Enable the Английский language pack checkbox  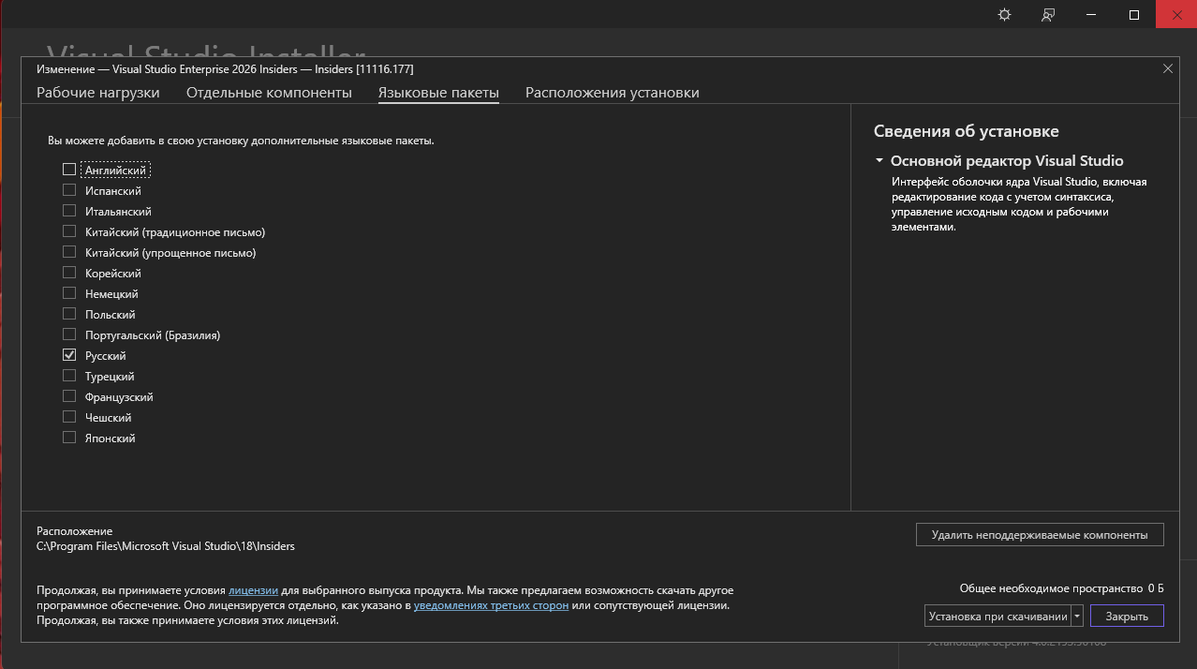69,170
